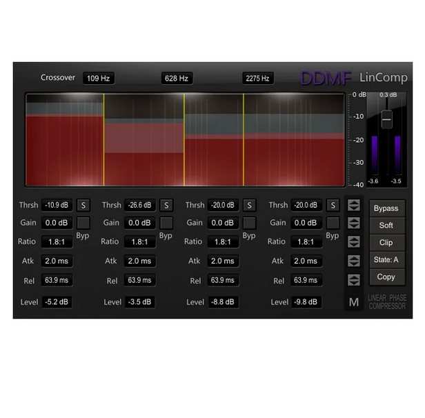Click the Thrsh row up/down arrows icon
Screen dimensions: 425x418
coord(354,206)
